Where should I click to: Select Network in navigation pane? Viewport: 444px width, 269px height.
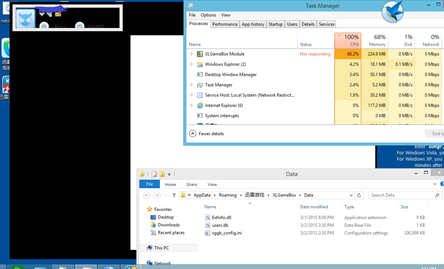click(162, 263)
